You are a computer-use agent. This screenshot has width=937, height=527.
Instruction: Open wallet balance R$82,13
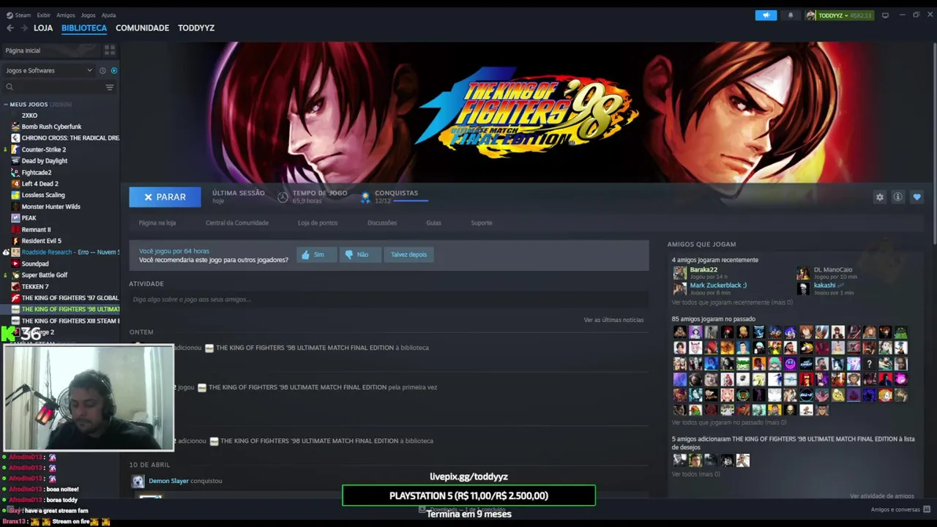860,15
